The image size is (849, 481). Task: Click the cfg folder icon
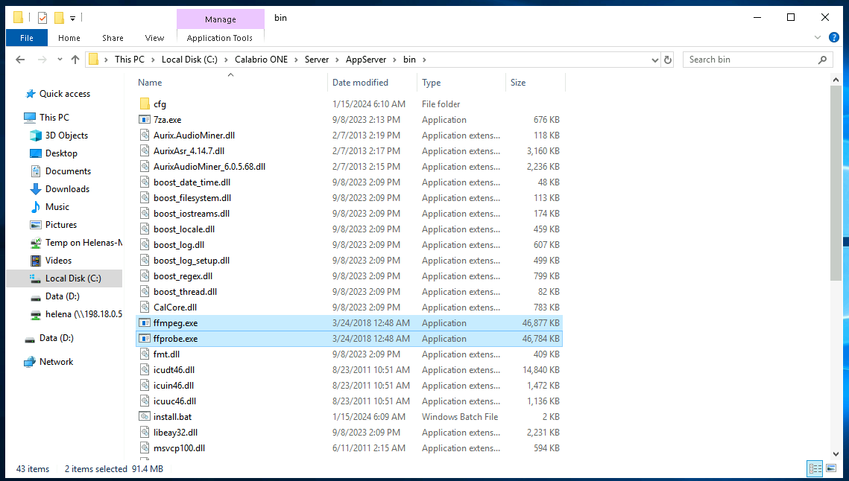point(145,104)
